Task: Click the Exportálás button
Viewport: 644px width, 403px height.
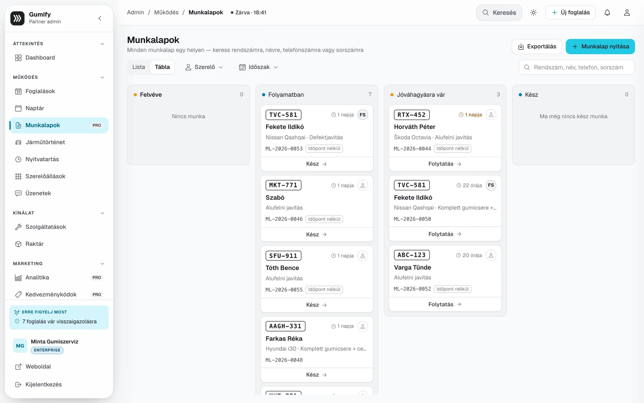Action: point(537,46)
